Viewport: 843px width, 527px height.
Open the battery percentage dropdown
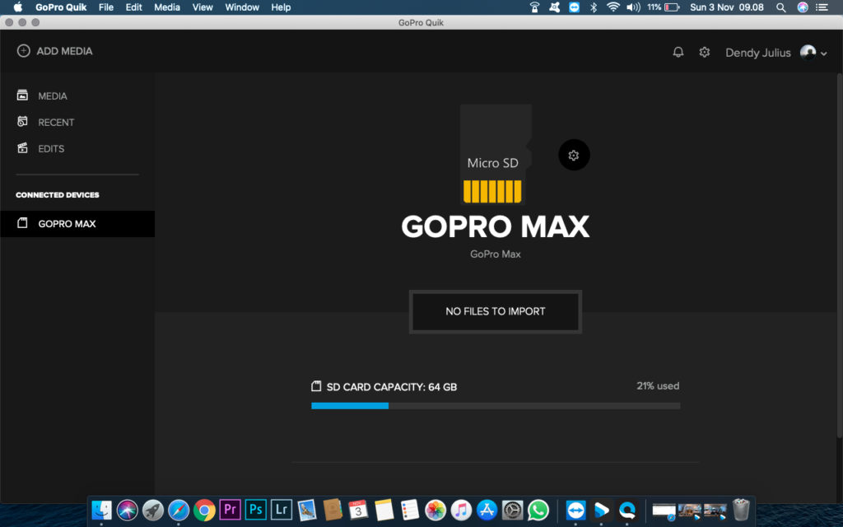point(664,7)
